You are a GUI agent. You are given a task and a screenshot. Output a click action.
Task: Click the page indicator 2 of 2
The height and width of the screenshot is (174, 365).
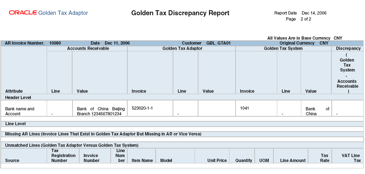point(306,19)
